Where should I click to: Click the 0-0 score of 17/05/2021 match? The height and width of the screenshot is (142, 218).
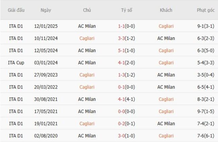[122, 111]
